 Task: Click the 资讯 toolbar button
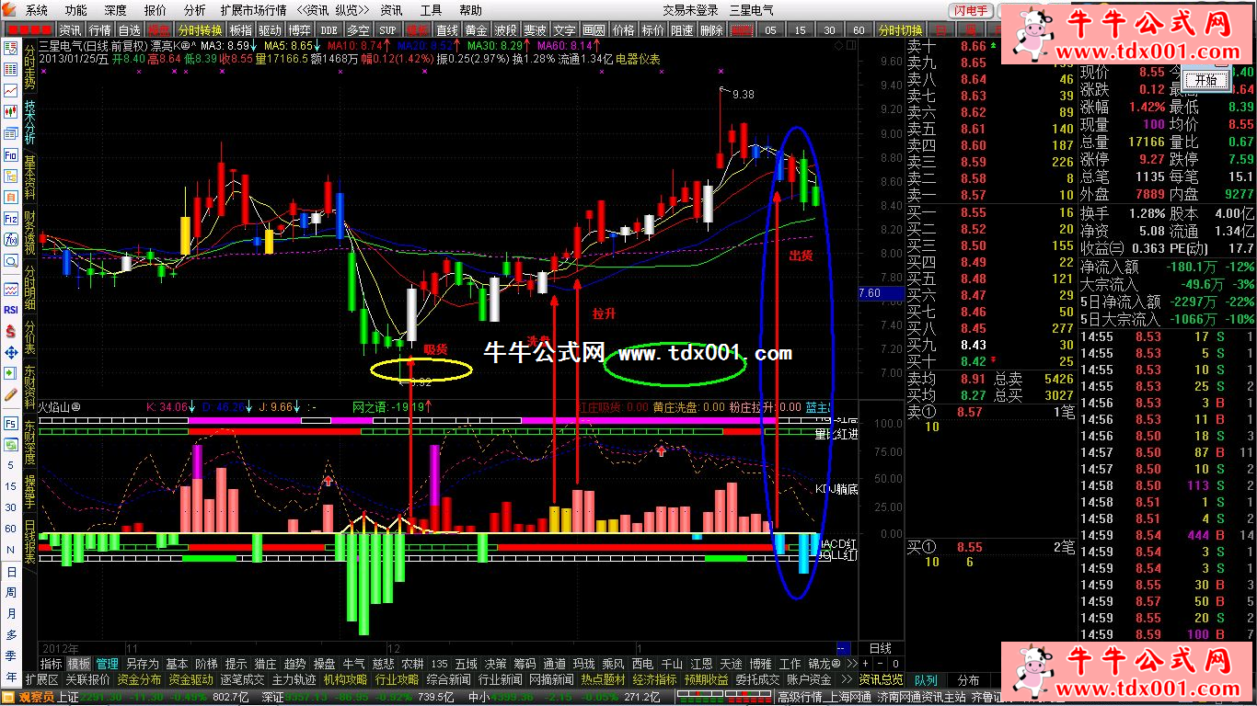point(71,30)
